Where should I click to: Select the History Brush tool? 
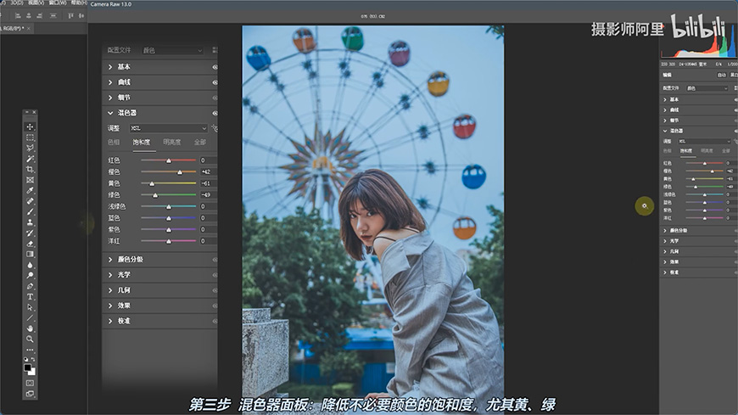coord(31,233)
